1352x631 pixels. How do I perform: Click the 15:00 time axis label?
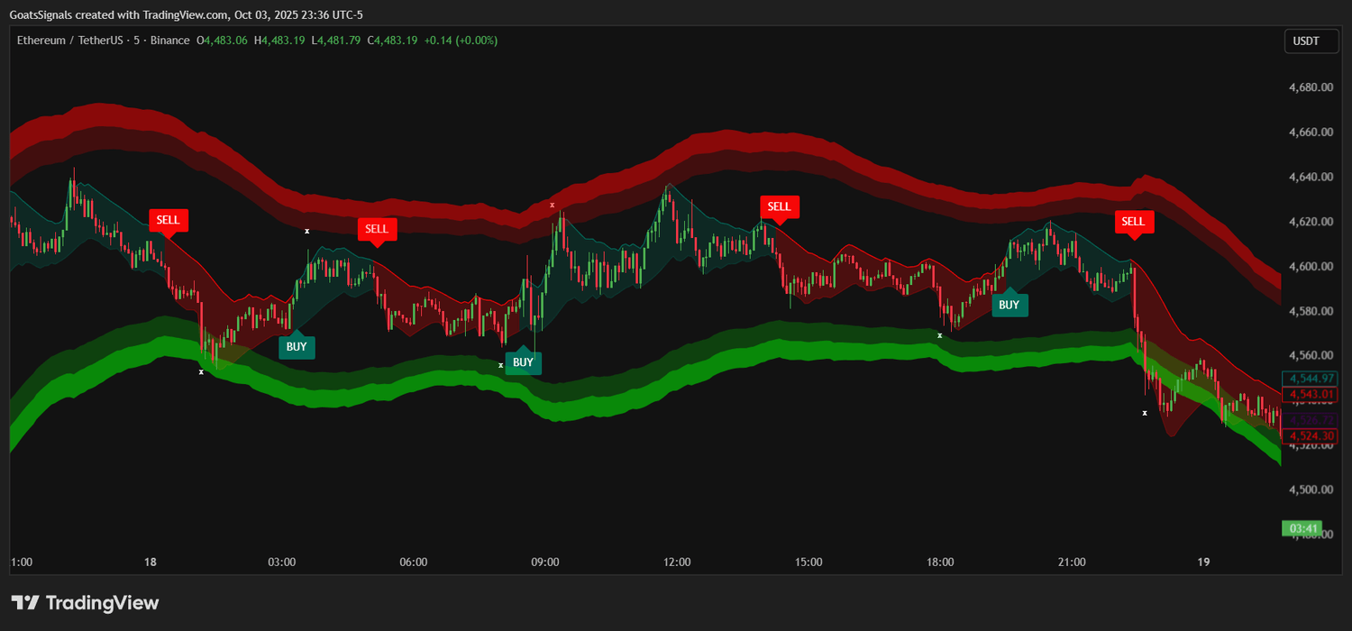(808, 562)
